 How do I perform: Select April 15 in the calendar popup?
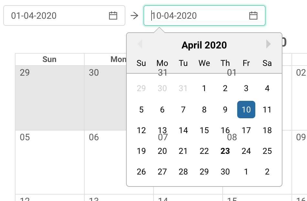pos(204,130)
